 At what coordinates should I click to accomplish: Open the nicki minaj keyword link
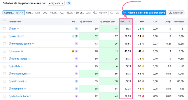pyautogui.click(x=18, y=81)
